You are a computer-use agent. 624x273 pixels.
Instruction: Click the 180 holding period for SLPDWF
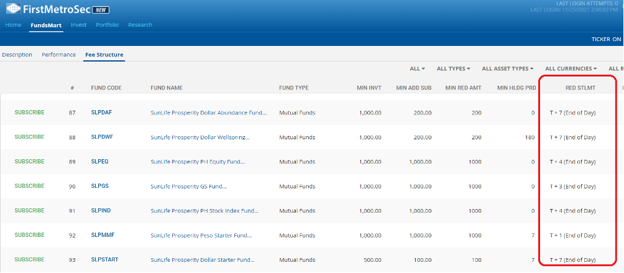point(530,137)
